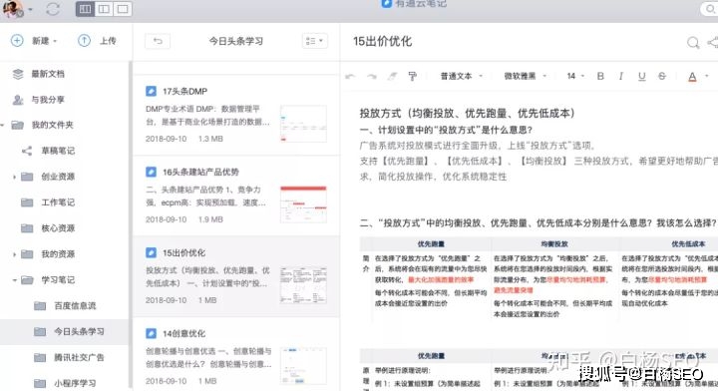
Task: Toggle underline formatting
Action: [x=642, y=76]
